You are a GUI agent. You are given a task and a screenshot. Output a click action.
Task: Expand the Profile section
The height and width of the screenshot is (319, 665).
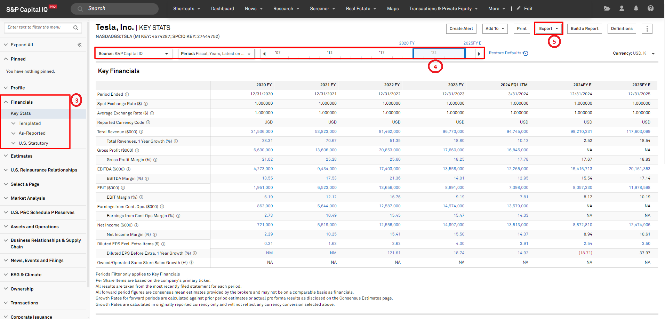(6, 88)
